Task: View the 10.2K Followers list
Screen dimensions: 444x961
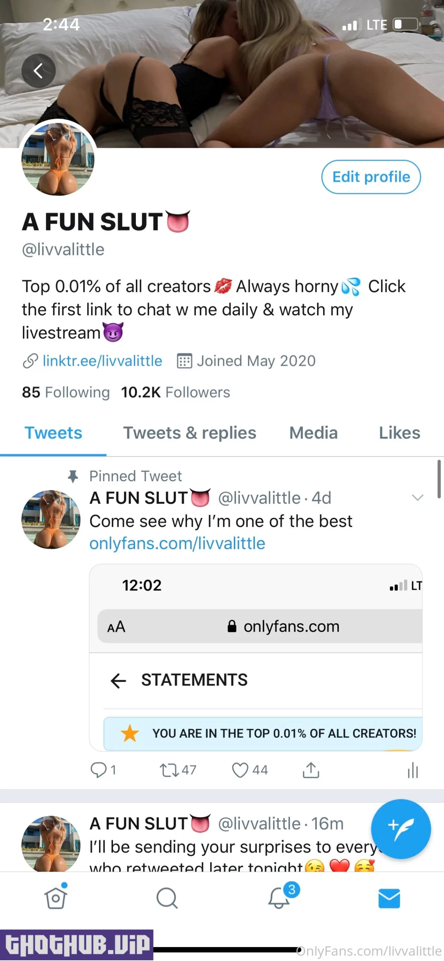Action: (x=175, y=392)
